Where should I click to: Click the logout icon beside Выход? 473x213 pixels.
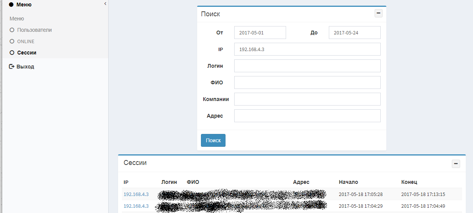point(11,67)
